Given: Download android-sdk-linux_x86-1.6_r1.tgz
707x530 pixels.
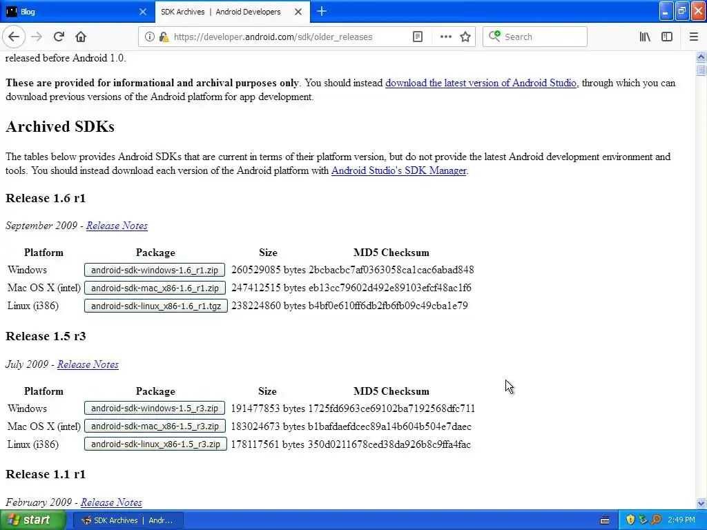Looking at the screenshot, I should (156, 306).
